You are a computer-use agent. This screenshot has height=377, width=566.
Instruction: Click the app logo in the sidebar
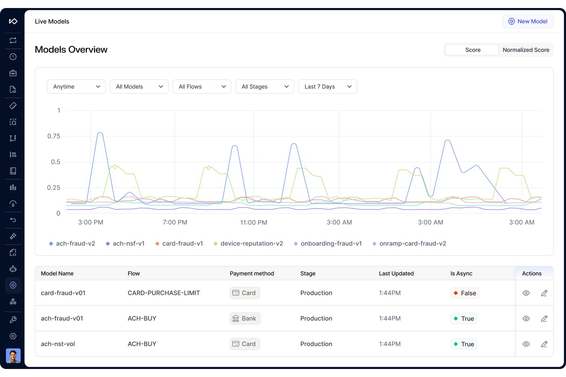13,21
